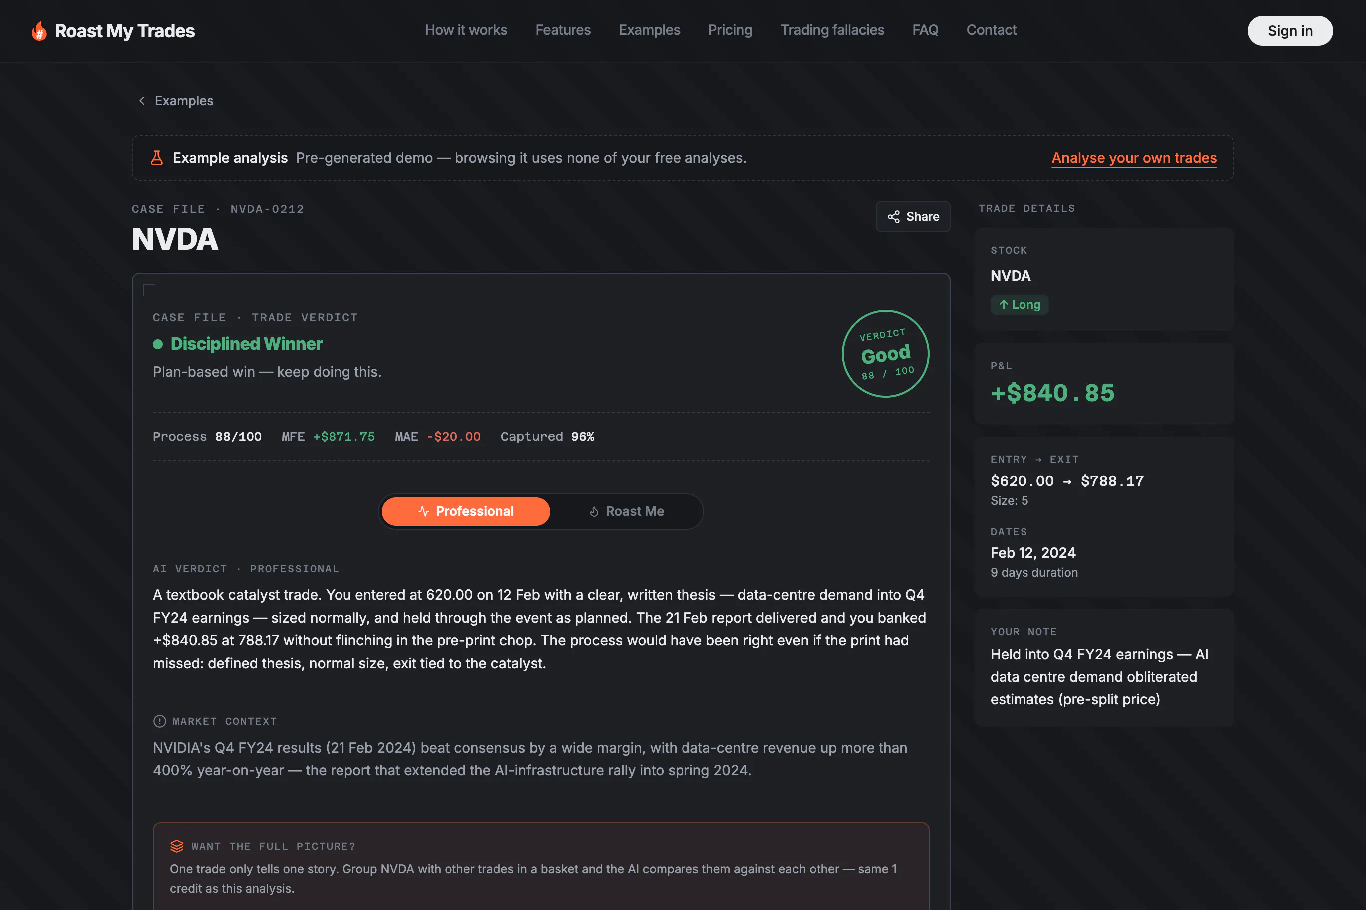Click the flask icon in example banner
The height and width of the screenshot is (910, 1366).
click(x=157, y=158)
